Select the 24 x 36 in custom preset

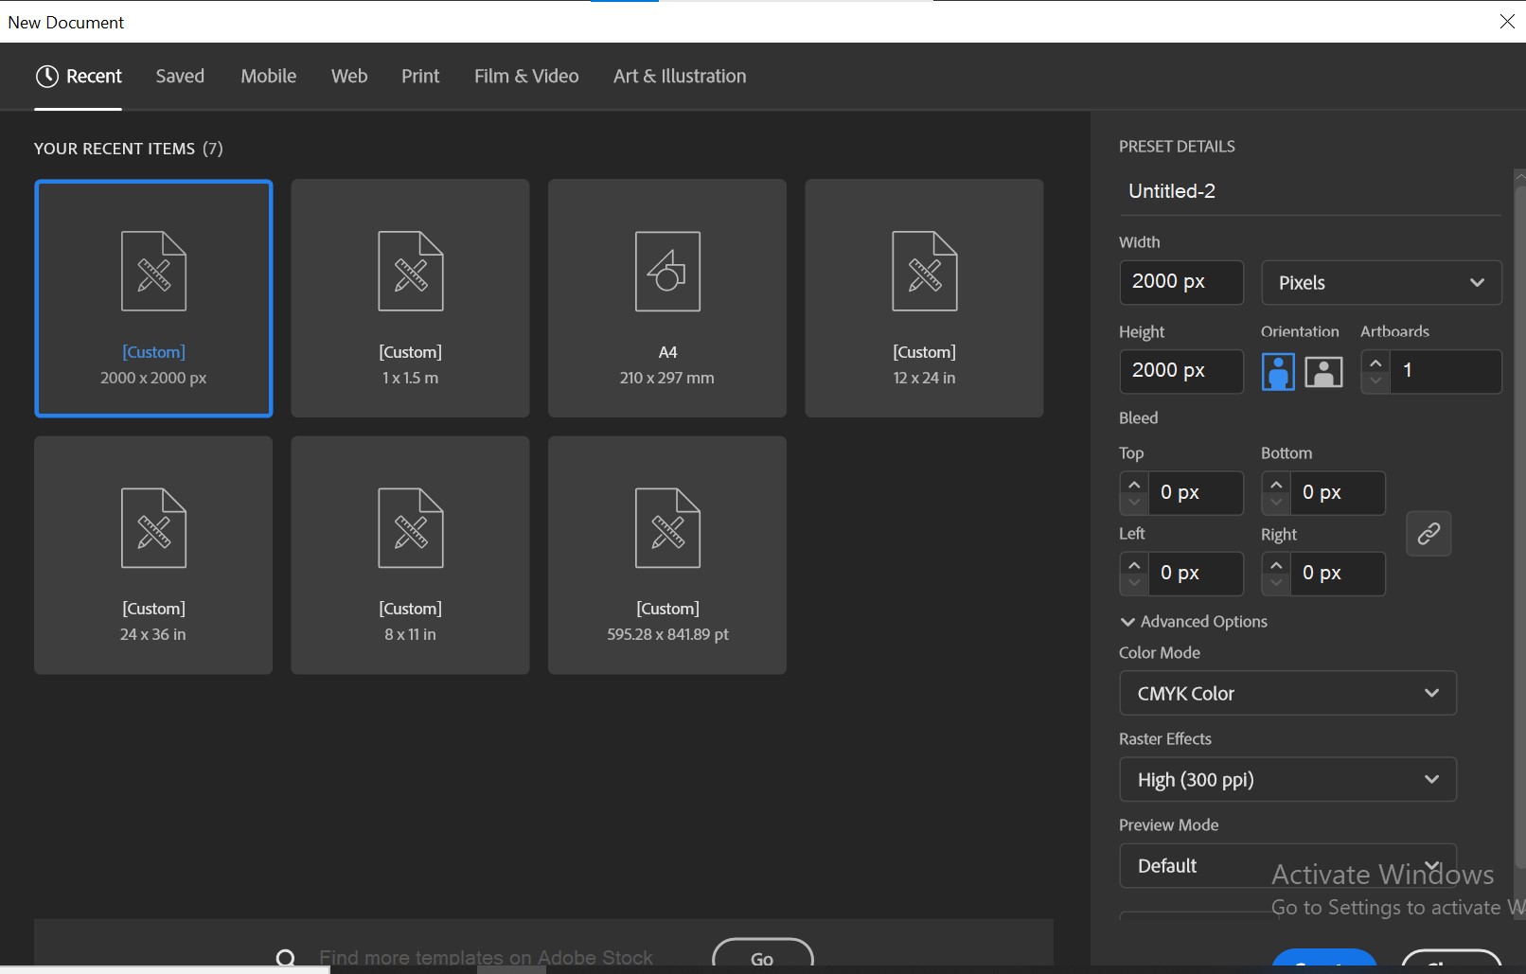point(153,555)
